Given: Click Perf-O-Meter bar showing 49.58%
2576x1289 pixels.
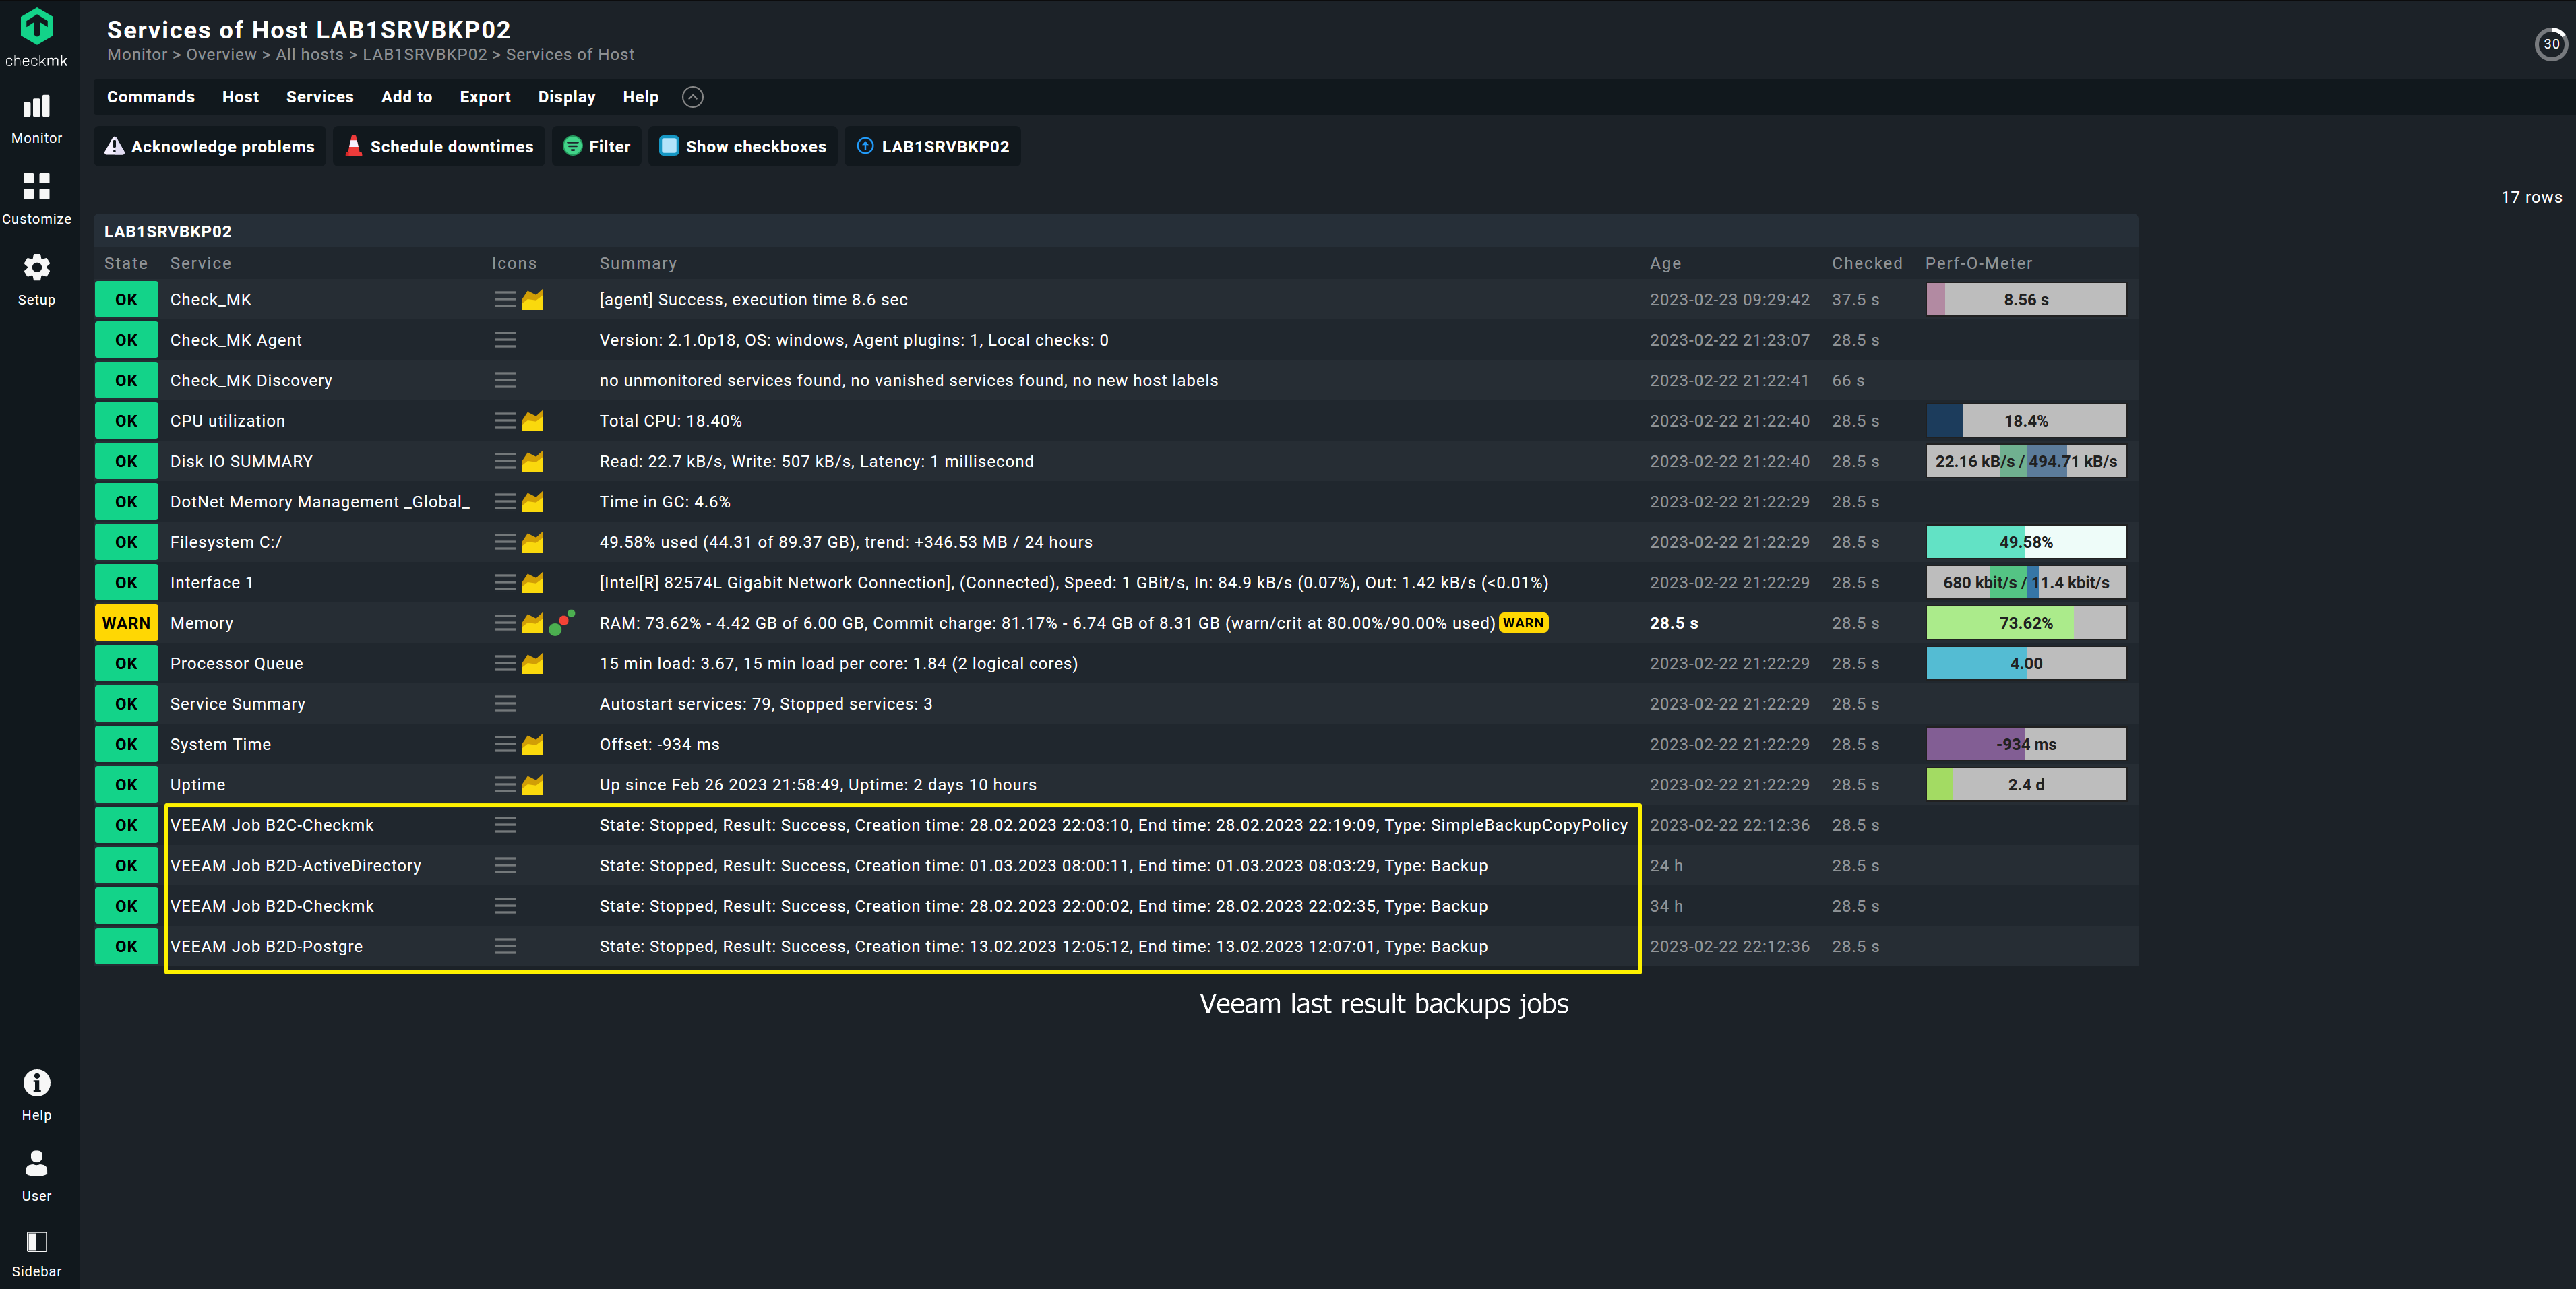Looking at the screenshot, I should 2026,542.
